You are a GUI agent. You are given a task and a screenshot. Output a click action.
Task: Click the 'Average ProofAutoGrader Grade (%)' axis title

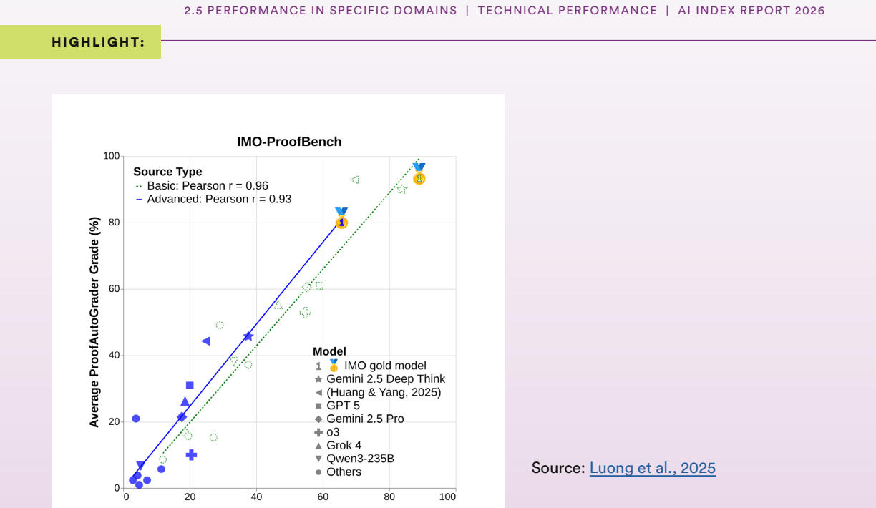(94, 321)
